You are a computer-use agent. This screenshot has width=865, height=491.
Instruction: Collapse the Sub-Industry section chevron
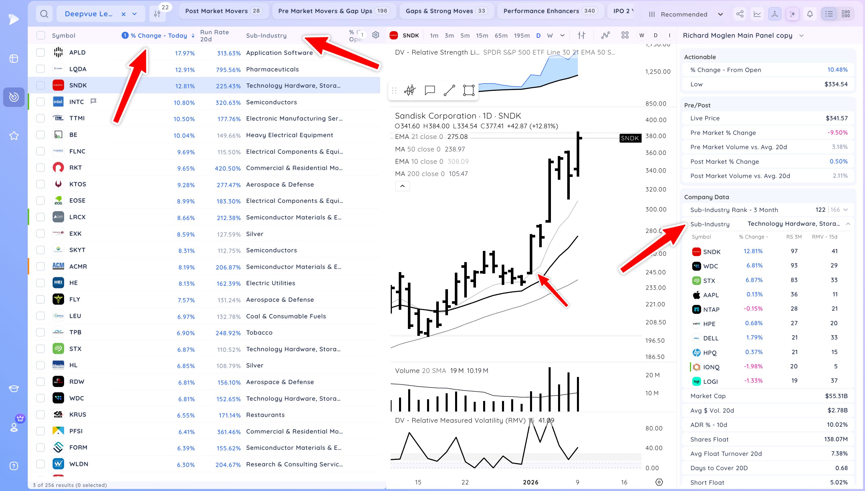[x=848, y=224]
